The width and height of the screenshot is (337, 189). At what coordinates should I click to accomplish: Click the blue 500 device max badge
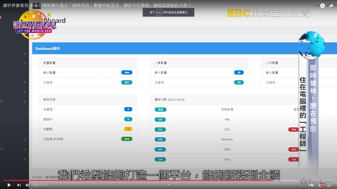coord(127,73)
